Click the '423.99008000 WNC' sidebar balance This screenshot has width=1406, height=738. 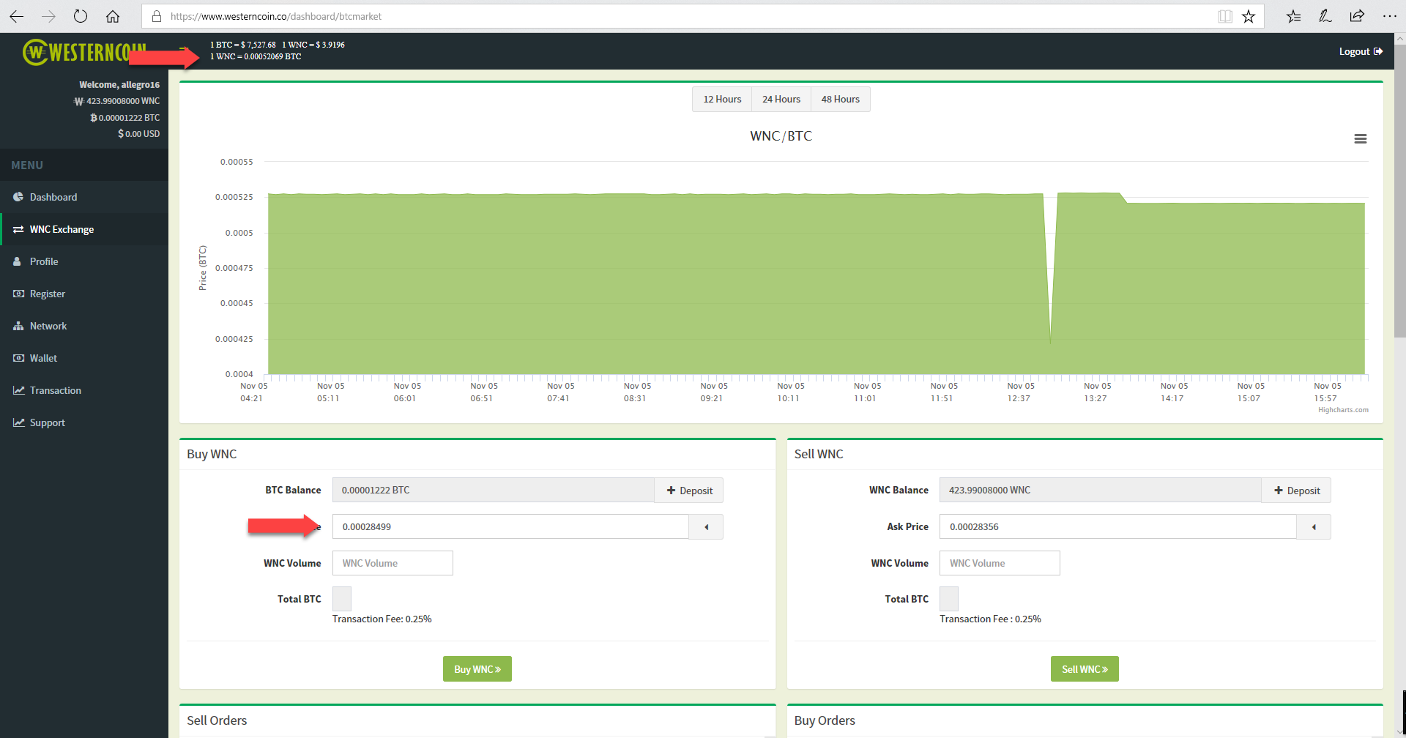(117, 101)
